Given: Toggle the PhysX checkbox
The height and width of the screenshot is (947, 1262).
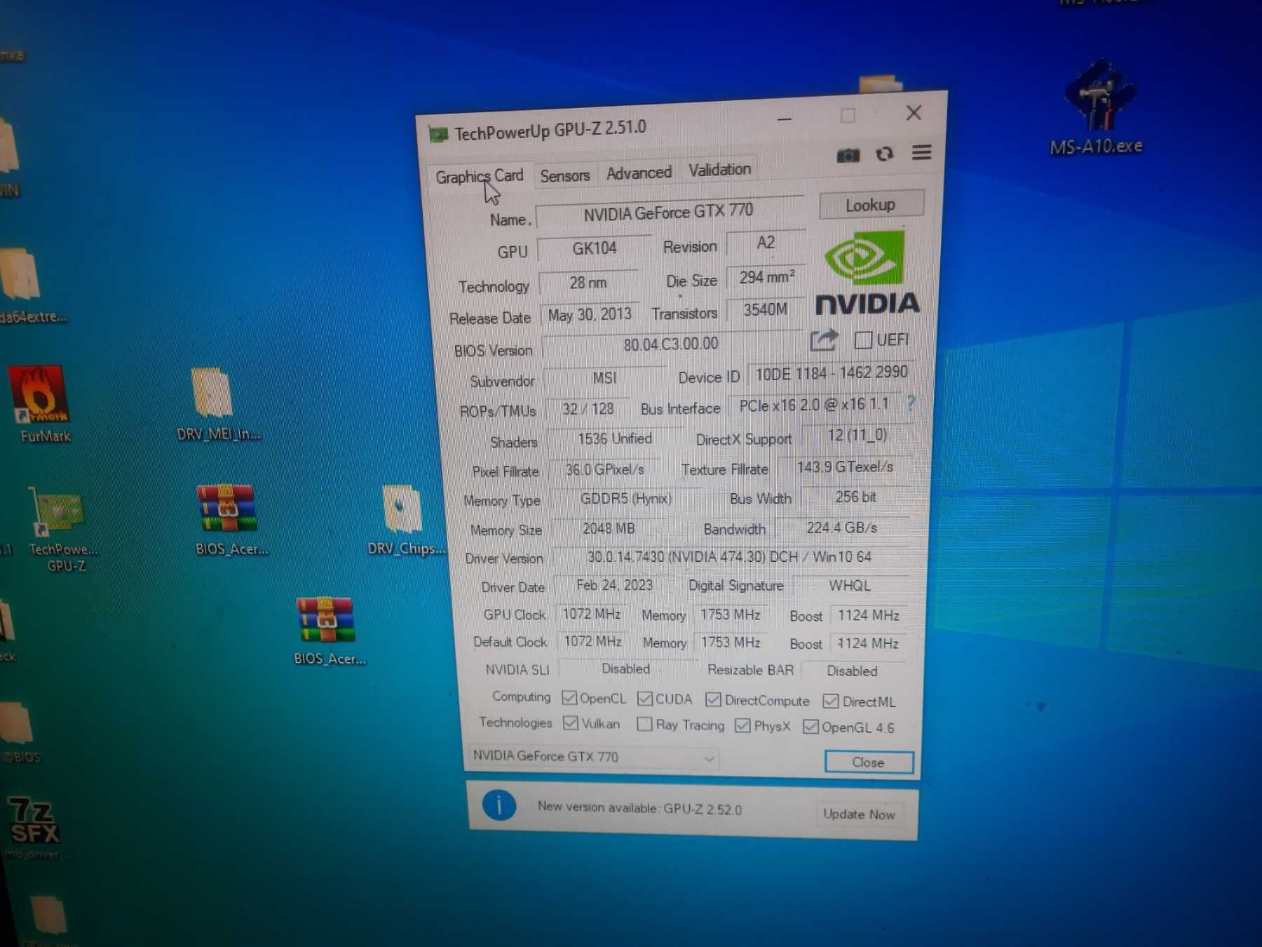Looking at the screenshot, I should [x=742, y=725].
